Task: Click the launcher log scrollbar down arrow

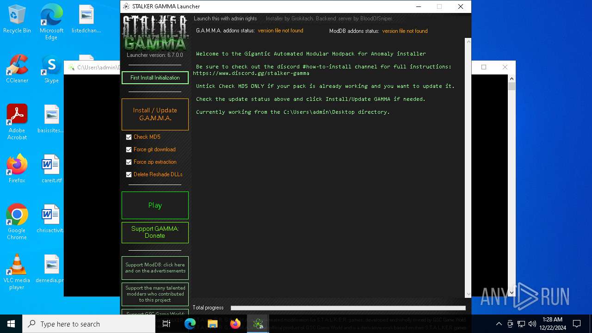Action: 468,294
